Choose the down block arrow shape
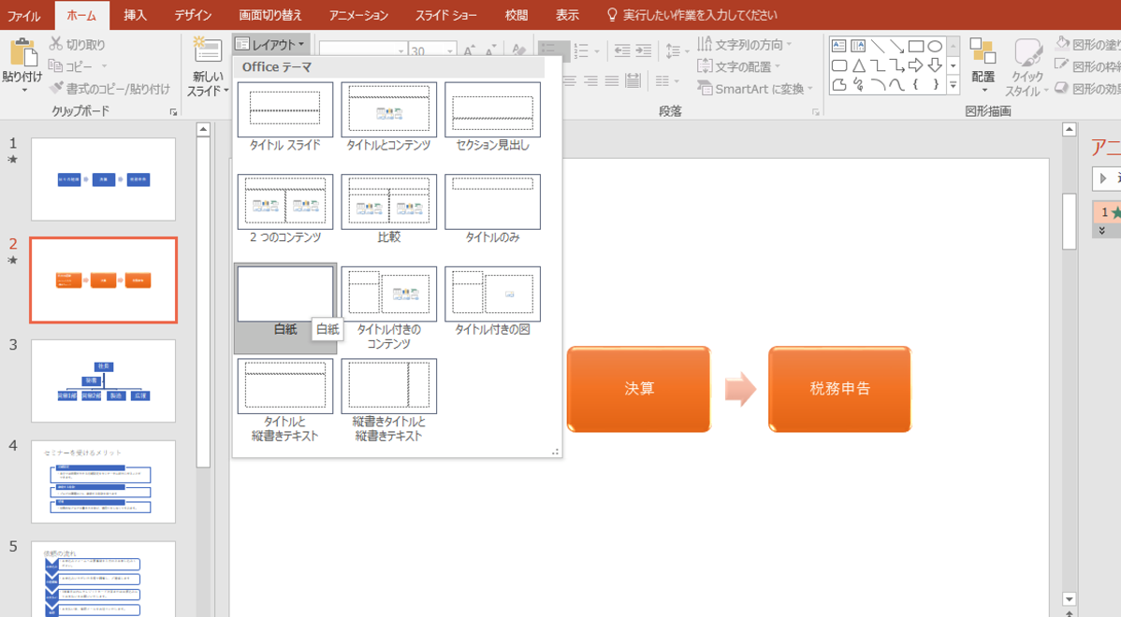 935,65
